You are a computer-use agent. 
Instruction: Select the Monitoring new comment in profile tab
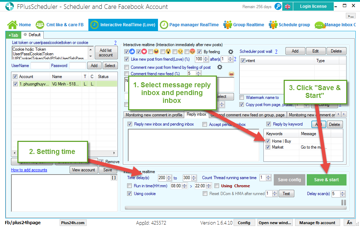pos(154,115)
